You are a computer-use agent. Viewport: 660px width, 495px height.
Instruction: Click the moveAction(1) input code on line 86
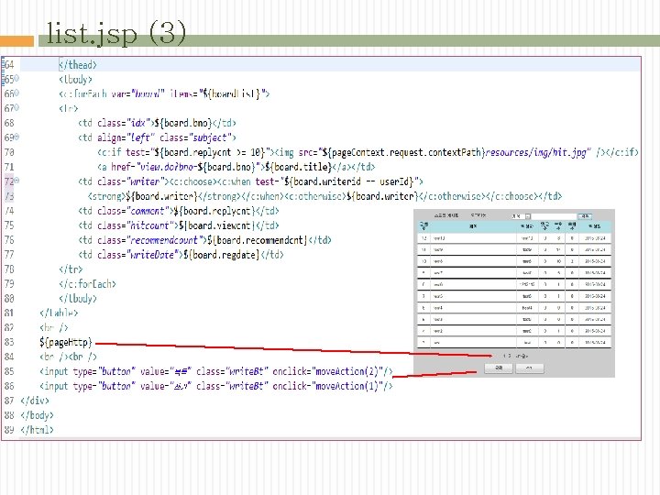216,386
